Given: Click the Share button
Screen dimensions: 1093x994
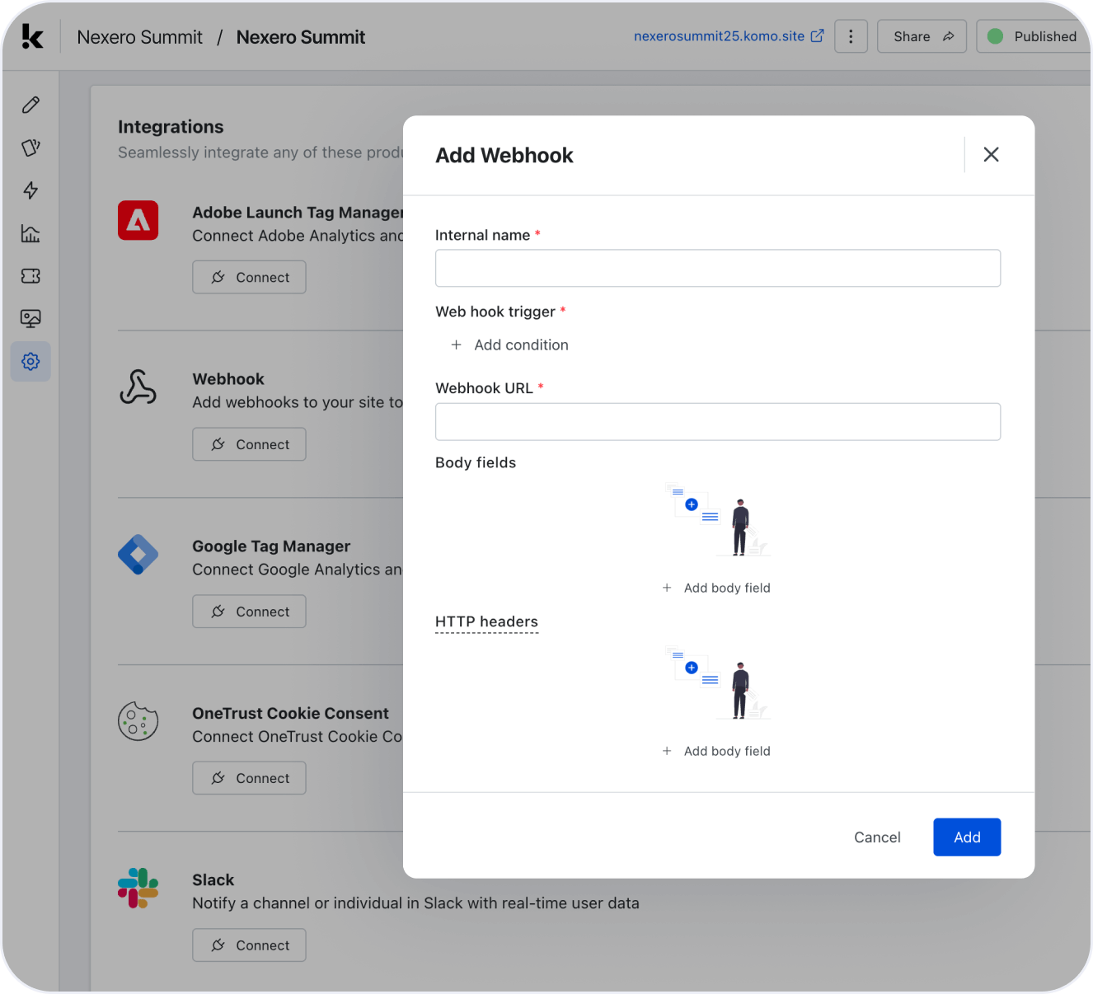Looking at the screenshot, I should click(922, 36).
